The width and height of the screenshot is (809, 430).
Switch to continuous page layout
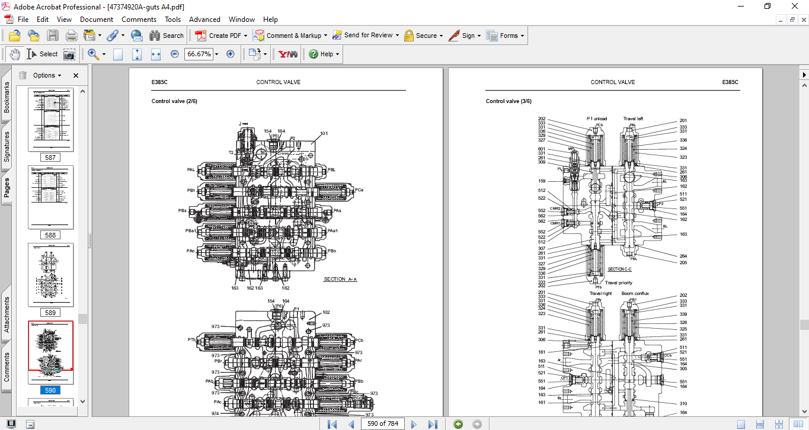point(760,423)
